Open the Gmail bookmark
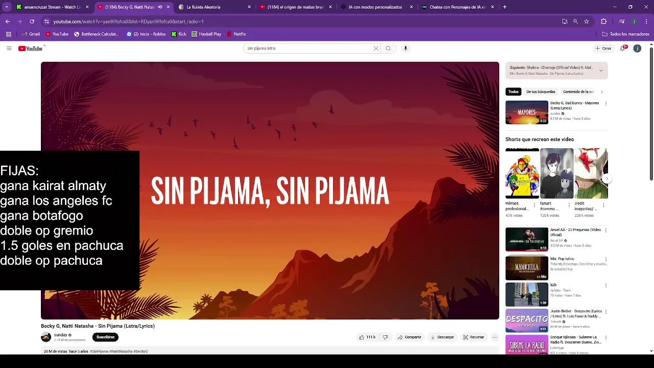The width and height of the screenshot is (654, 368). tap(31, 34)
